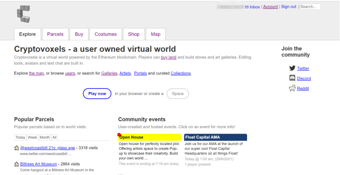Select the Month popularity filter
340x175 pixels.
coord(45,137)
